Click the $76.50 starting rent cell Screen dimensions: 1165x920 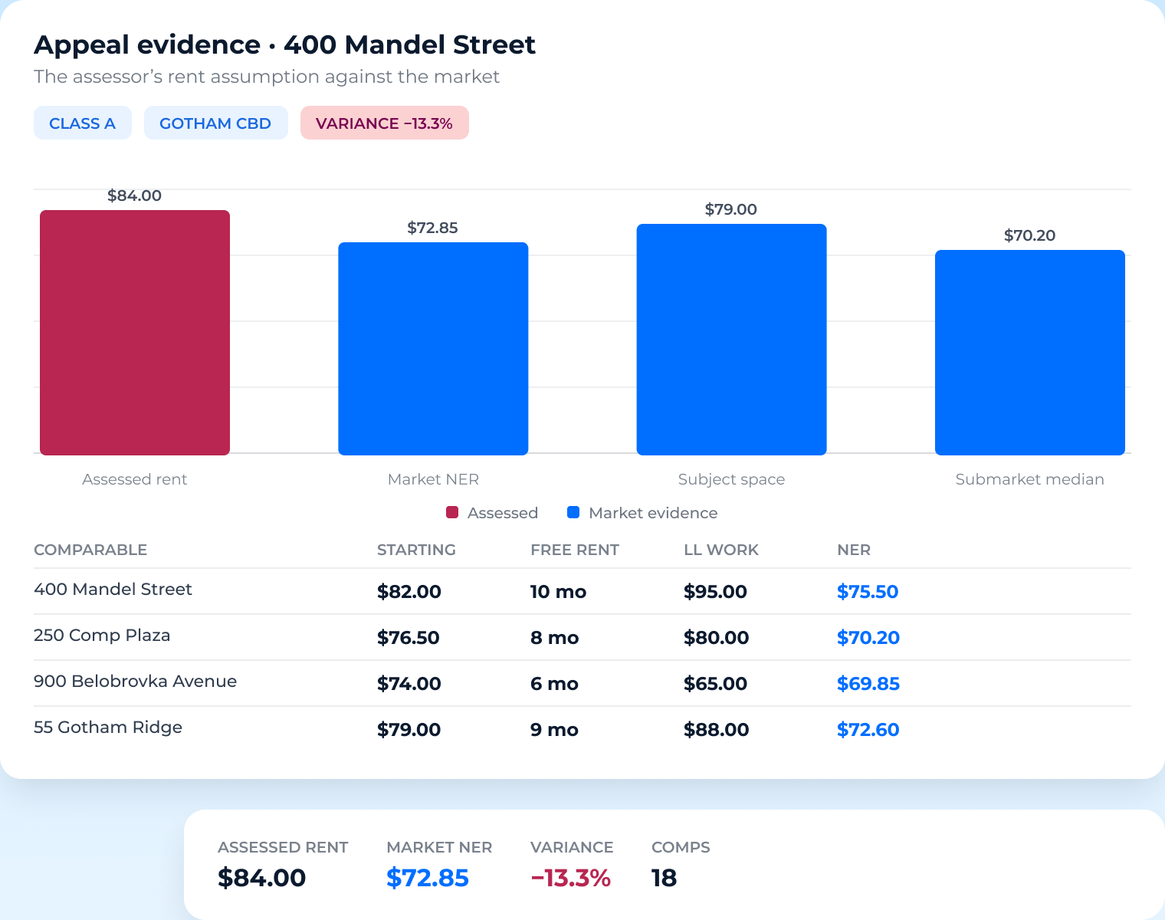(x=409, y=638)
